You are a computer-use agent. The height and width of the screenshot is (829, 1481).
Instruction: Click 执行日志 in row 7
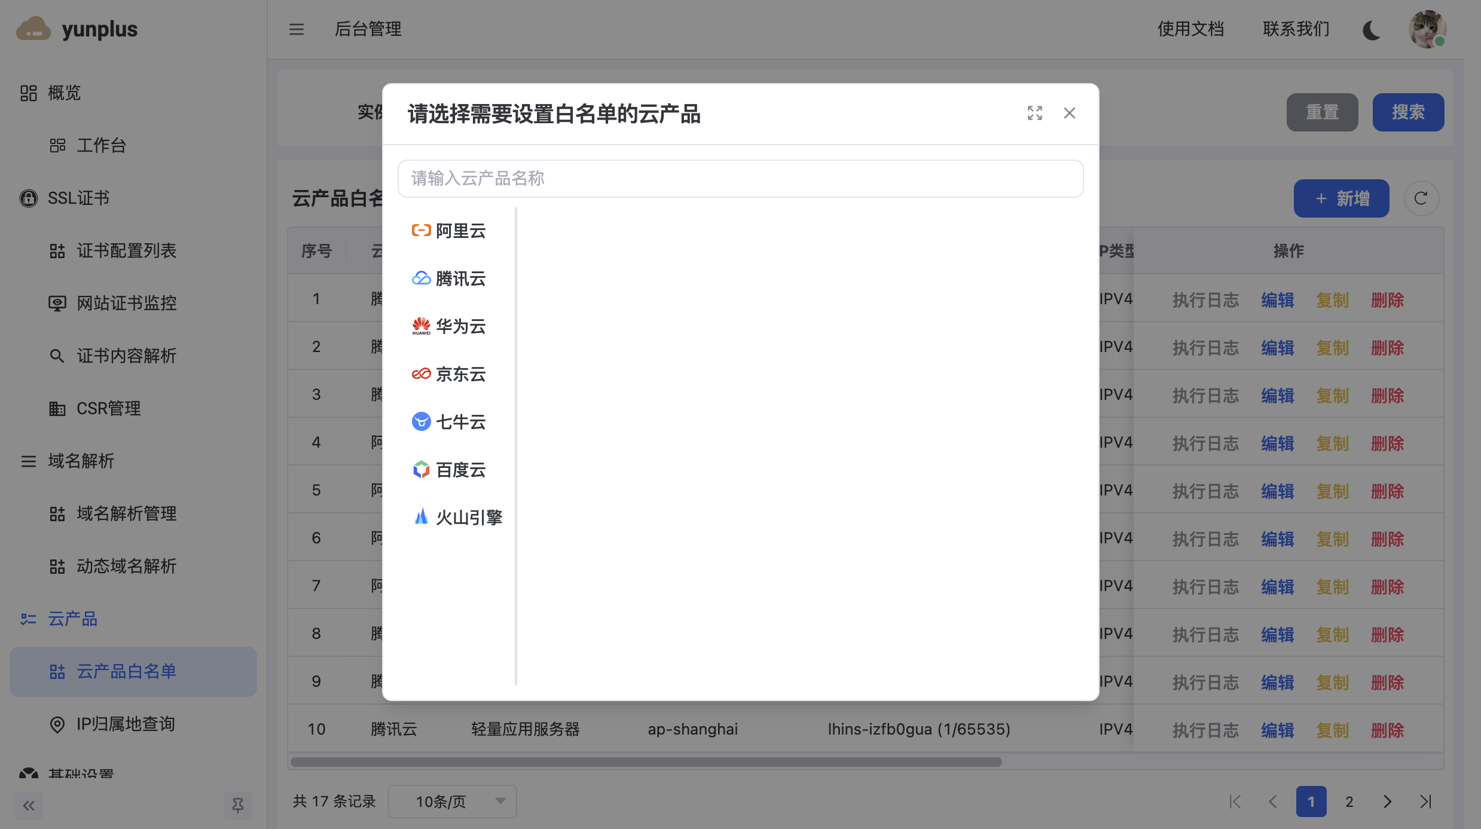pos(1205,587)
